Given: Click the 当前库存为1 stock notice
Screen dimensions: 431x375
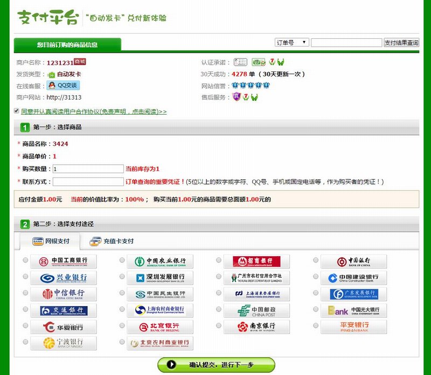Looking at the screenshot, I should pyautogui.click(x=142, y=169).
